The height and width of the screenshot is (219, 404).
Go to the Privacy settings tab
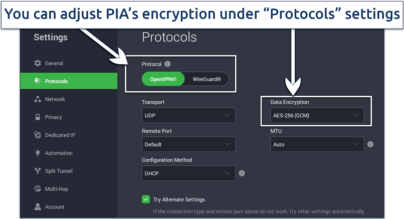click(54, 117)
